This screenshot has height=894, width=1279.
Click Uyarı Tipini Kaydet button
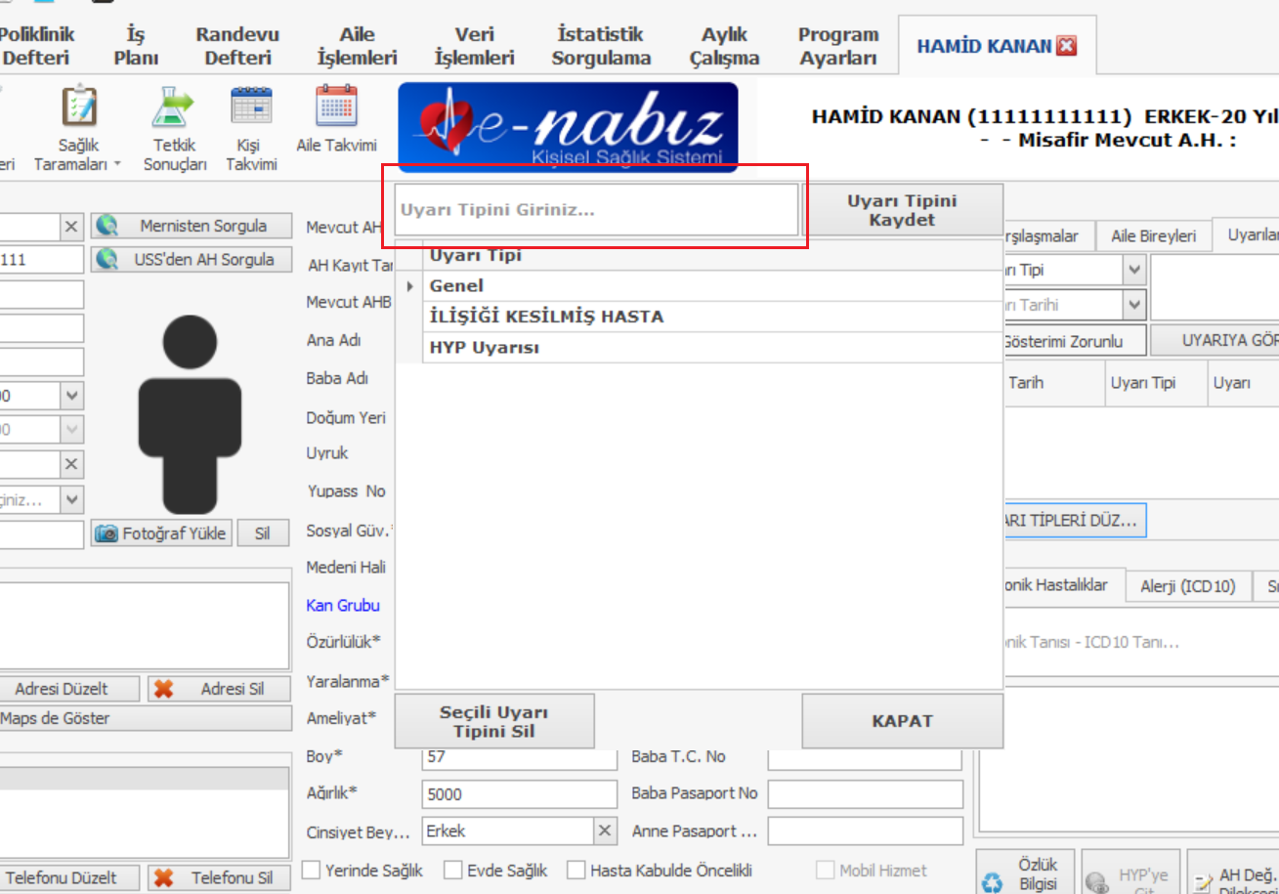tap(903, 209)
